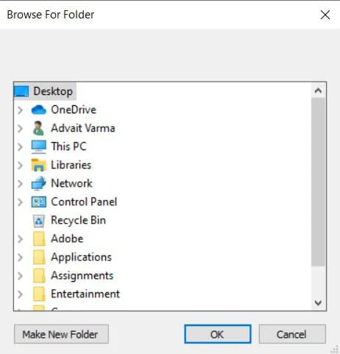This screenshot has width=340, height=354.
Task: Confirm selection with the OK button
Action: tap(218, 334)
